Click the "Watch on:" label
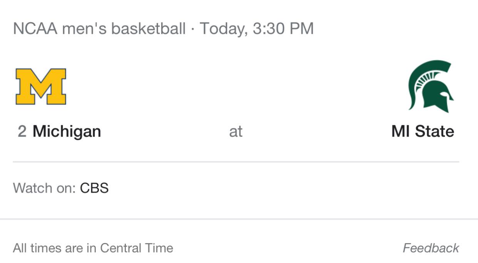 coord(44,188)
